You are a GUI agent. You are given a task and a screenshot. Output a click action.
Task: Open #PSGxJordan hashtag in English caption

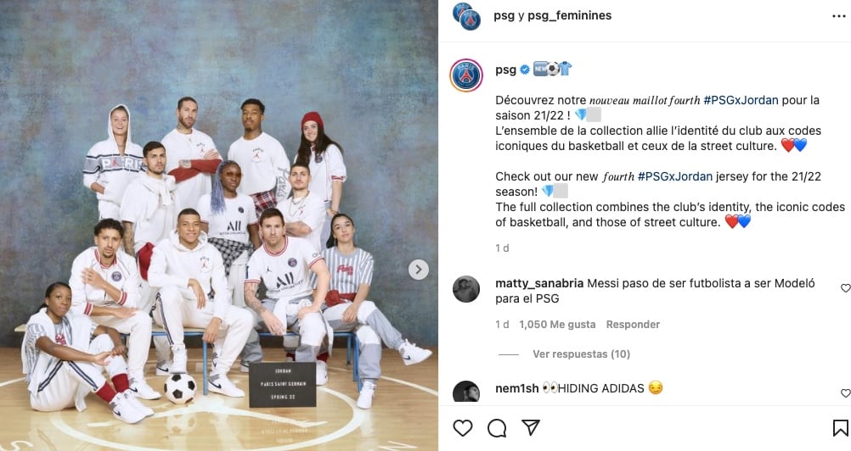(674, 176)
